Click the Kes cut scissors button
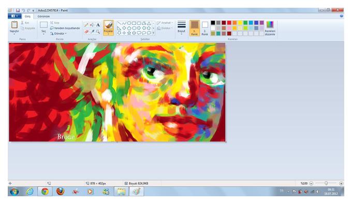Viewport: 352px width, 204px height. [x=25, y=23]
